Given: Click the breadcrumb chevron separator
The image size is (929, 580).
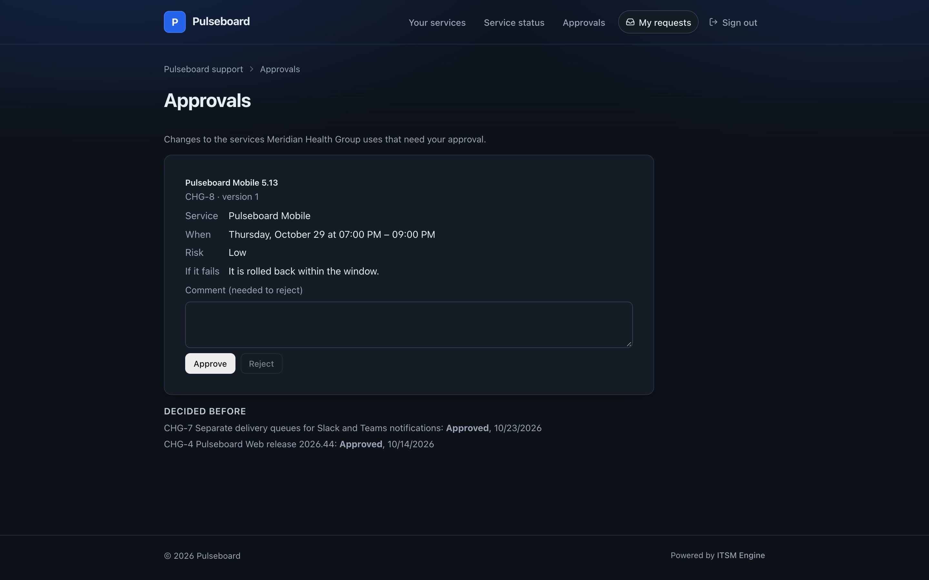Looking at the screenshot, I should pyautogui.click(x=252, y=69).
